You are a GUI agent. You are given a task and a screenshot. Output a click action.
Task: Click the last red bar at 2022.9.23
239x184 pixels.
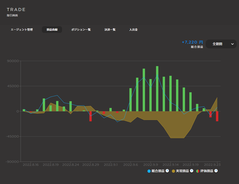tap(217, 116)
